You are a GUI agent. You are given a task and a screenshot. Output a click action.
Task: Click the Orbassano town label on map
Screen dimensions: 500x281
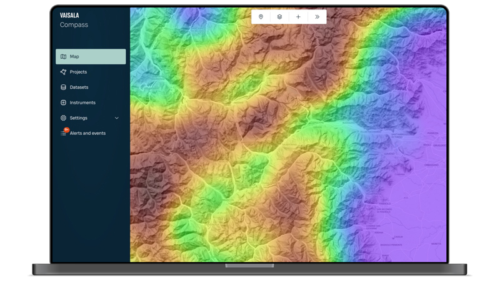(432, 164)
